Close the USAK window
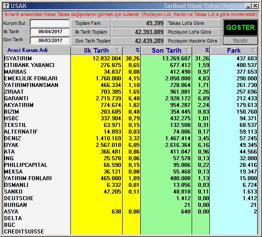 coord(255,6)
